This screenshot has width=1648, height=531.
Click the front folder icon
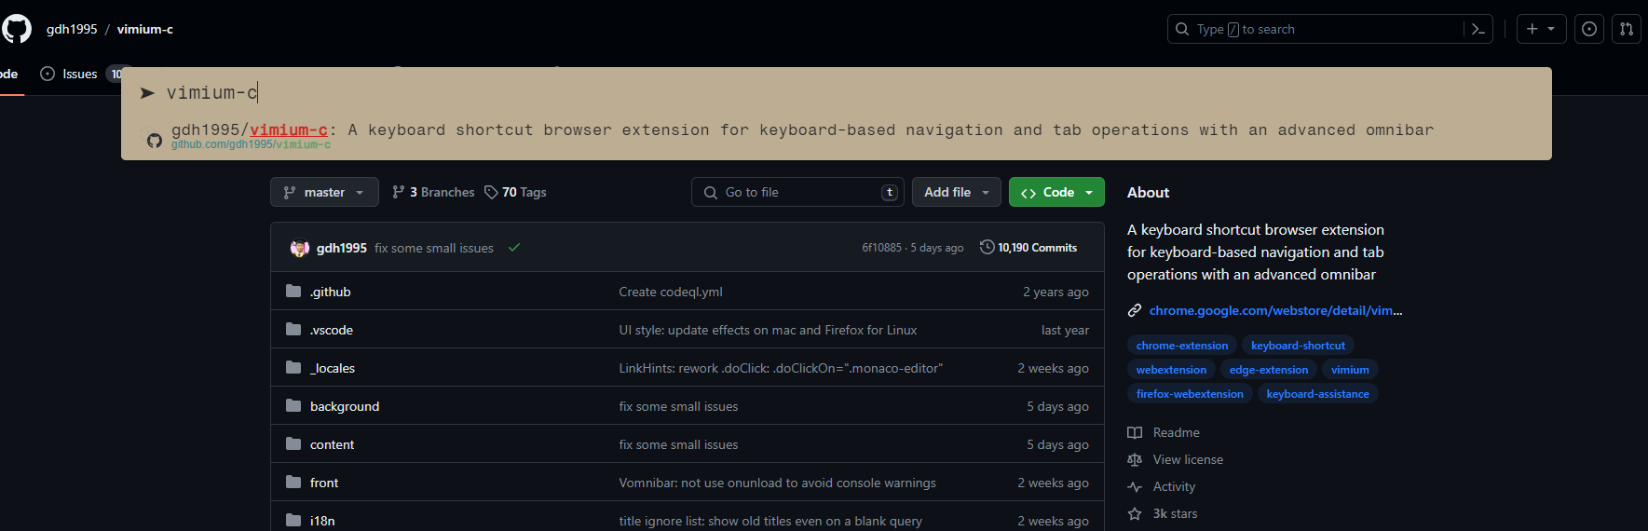tap(293, 482)
